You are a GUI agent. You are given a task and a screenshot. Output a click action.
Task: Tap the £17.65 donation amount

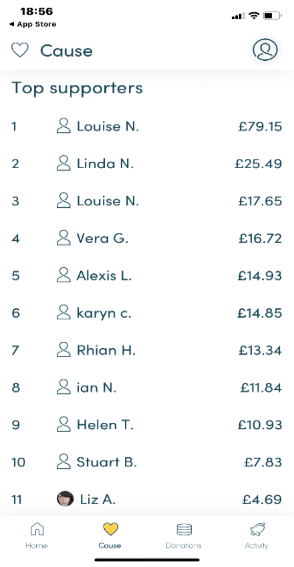[x=260, y=201]
